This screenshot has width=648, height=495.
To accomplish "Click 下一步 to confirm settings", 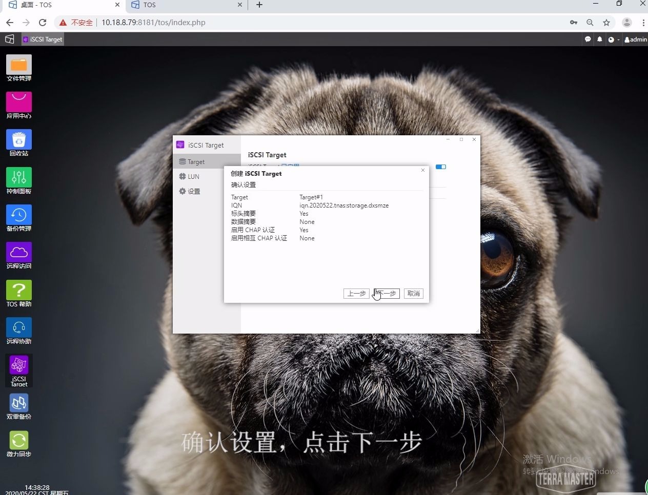I will 386,293.
